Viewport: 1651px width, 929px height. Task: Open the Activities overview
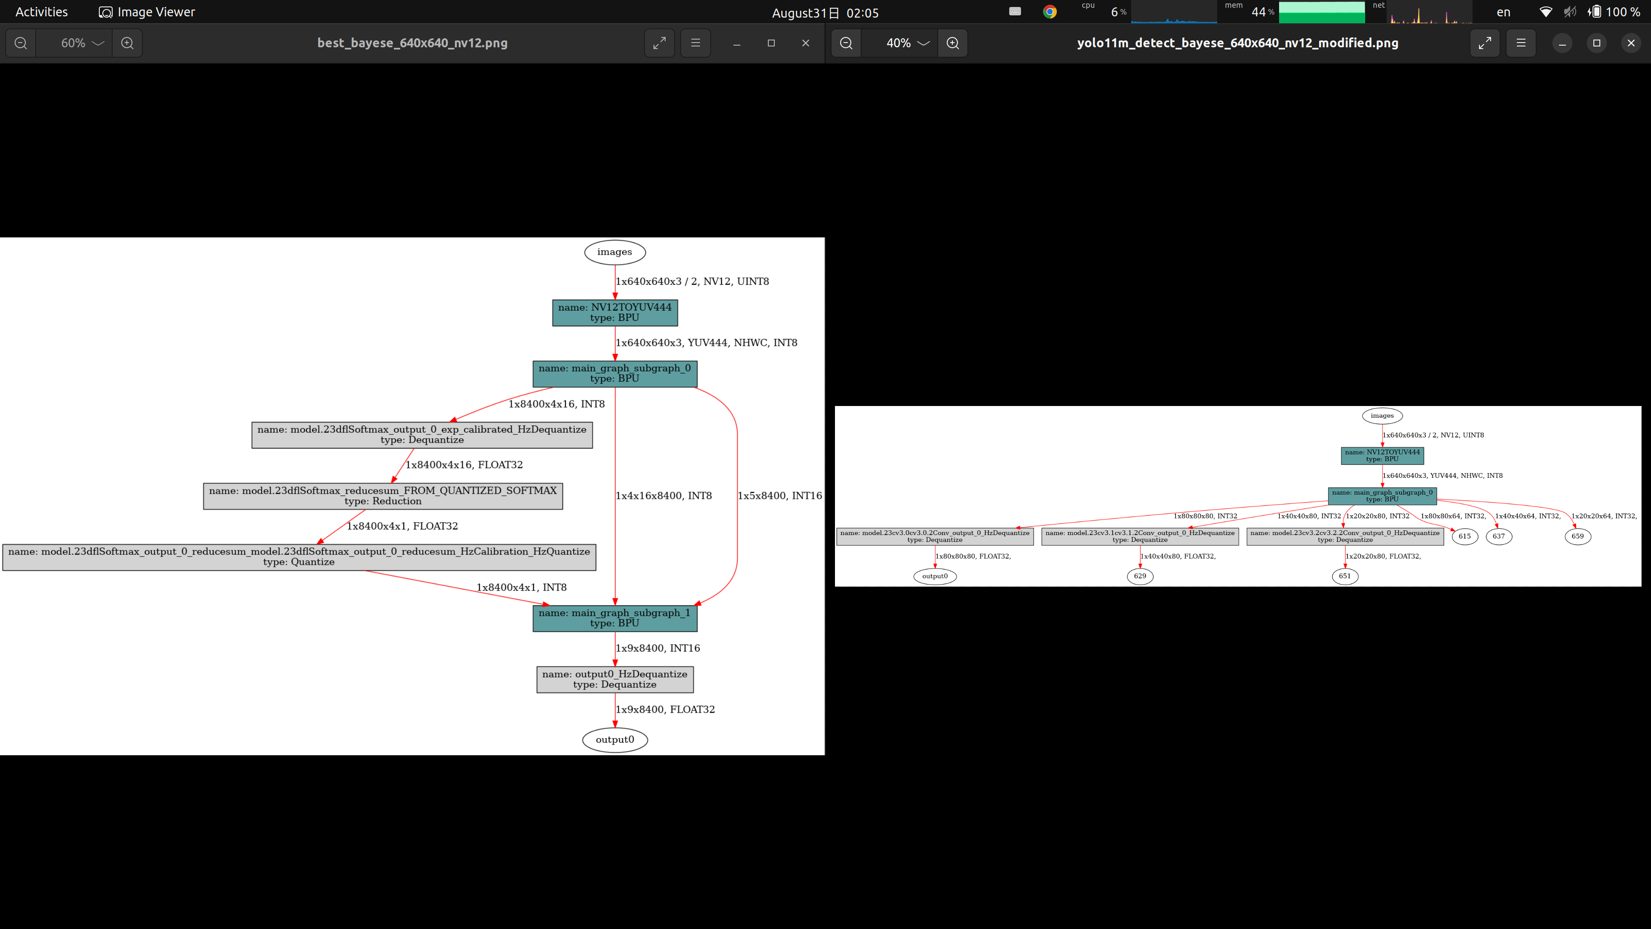(42, 12)
